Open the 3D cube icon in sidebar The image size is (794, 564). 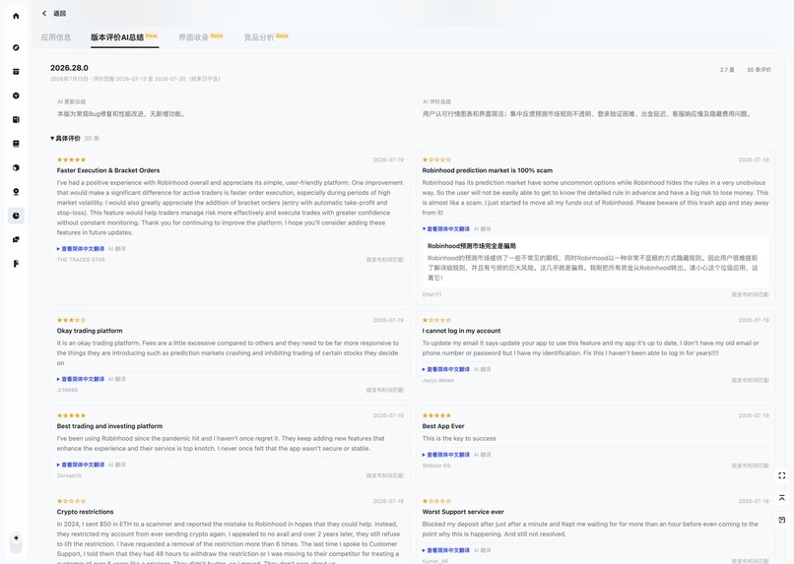pos(16,167)
